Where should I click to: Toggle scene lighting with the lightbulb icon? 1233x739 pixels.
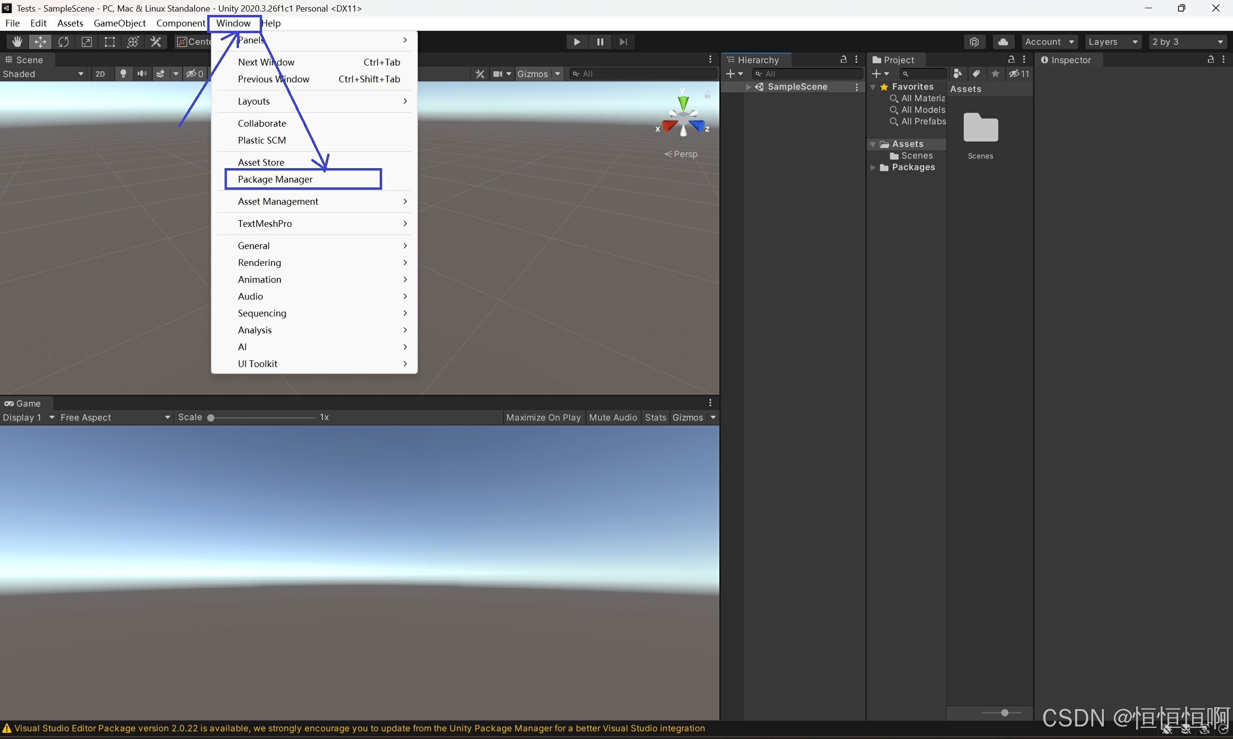(123, 74)
